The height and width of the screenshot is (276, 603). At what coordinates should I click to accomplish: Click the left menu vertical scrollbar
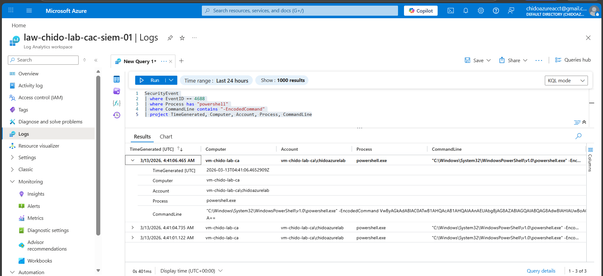coord(98,155)
